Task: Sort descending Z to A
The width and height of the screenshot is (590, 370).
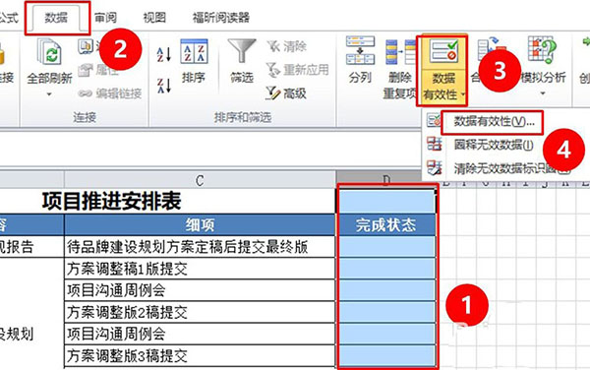Action: pyautogui.click(x=164, y=86)
